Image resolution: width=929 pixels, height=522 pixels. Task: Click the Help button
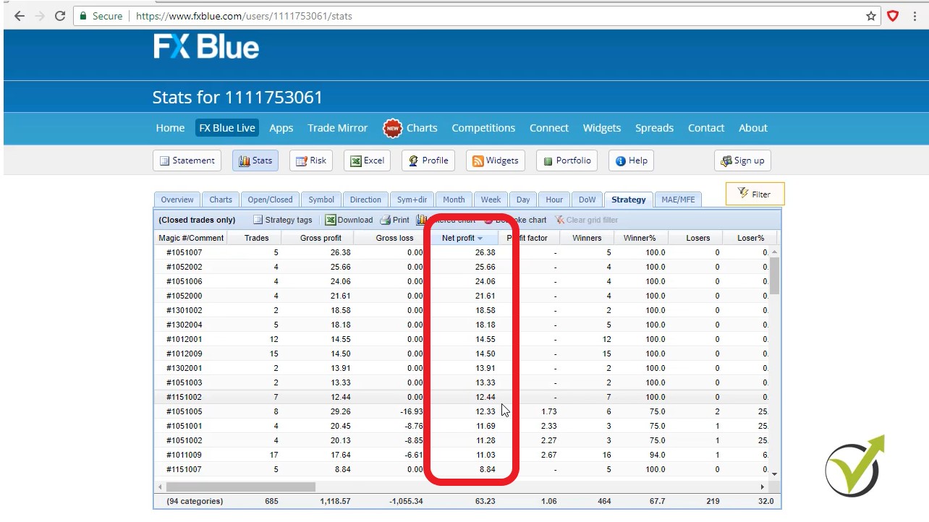pyautogui.click(x=631, y=161)
